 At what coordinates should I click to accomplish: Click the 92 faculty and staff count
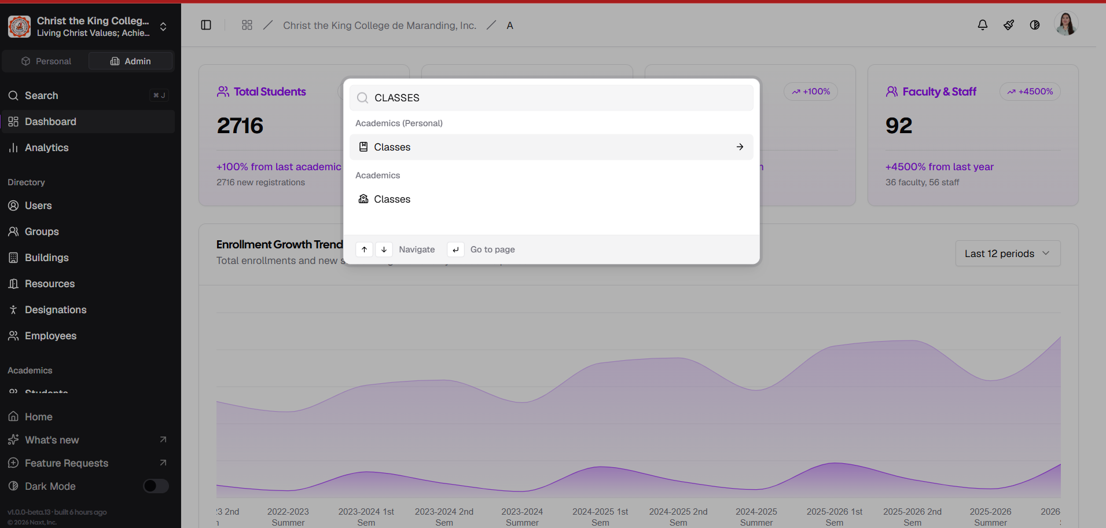[899, 126]
